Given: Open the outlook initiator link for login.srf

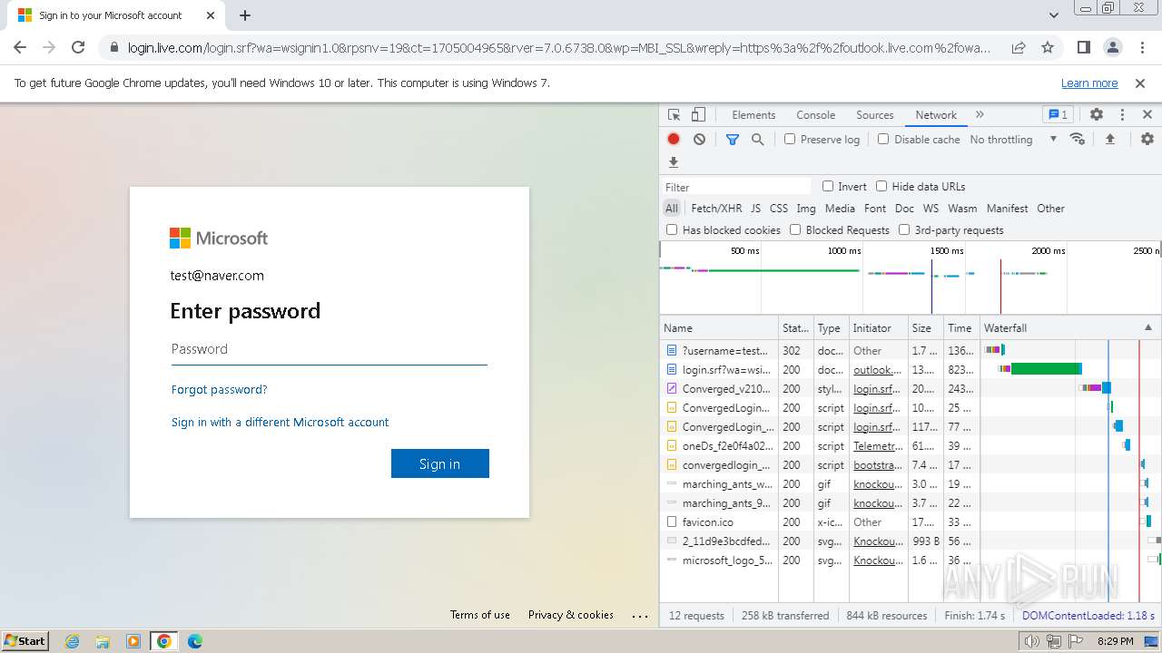Looking at the screenshot, I should 878,370.
